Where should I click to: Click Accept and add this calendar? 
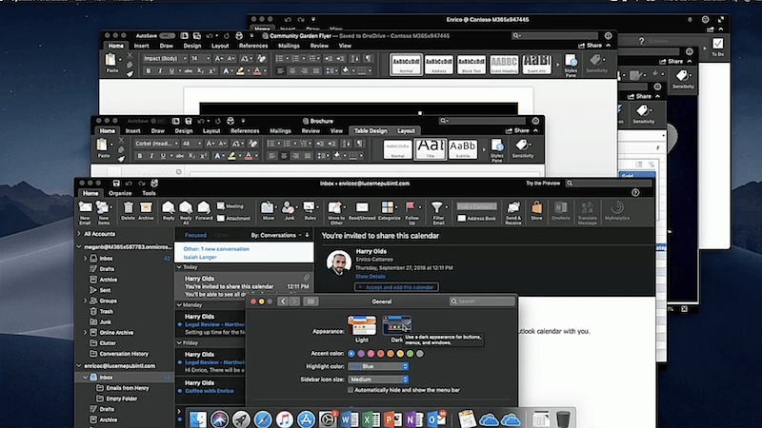396,287
